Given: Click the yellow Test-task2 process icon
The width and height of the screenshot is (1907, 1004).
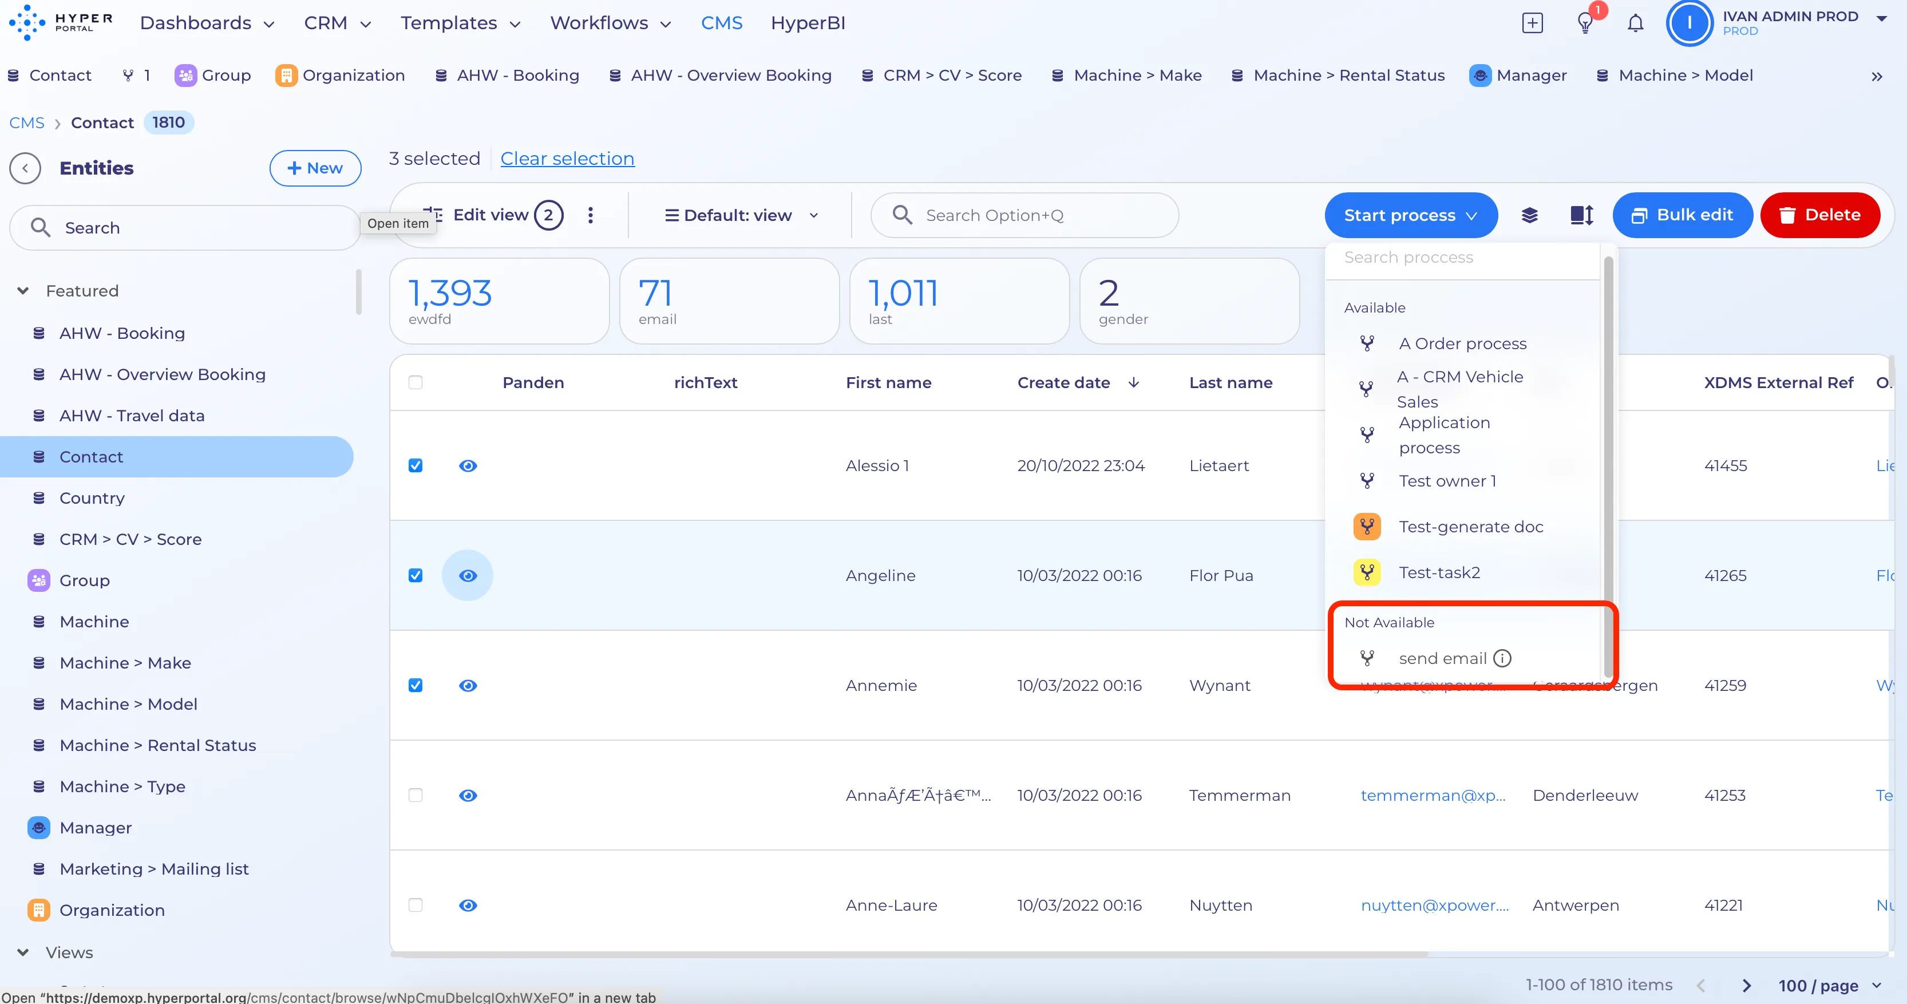Looking at the screenshot, I should pyautogui.click(x=1367, y=572).
